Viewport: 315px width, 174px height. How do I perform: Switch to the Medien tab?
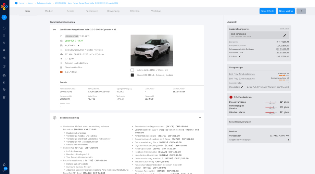coord(49,11)
